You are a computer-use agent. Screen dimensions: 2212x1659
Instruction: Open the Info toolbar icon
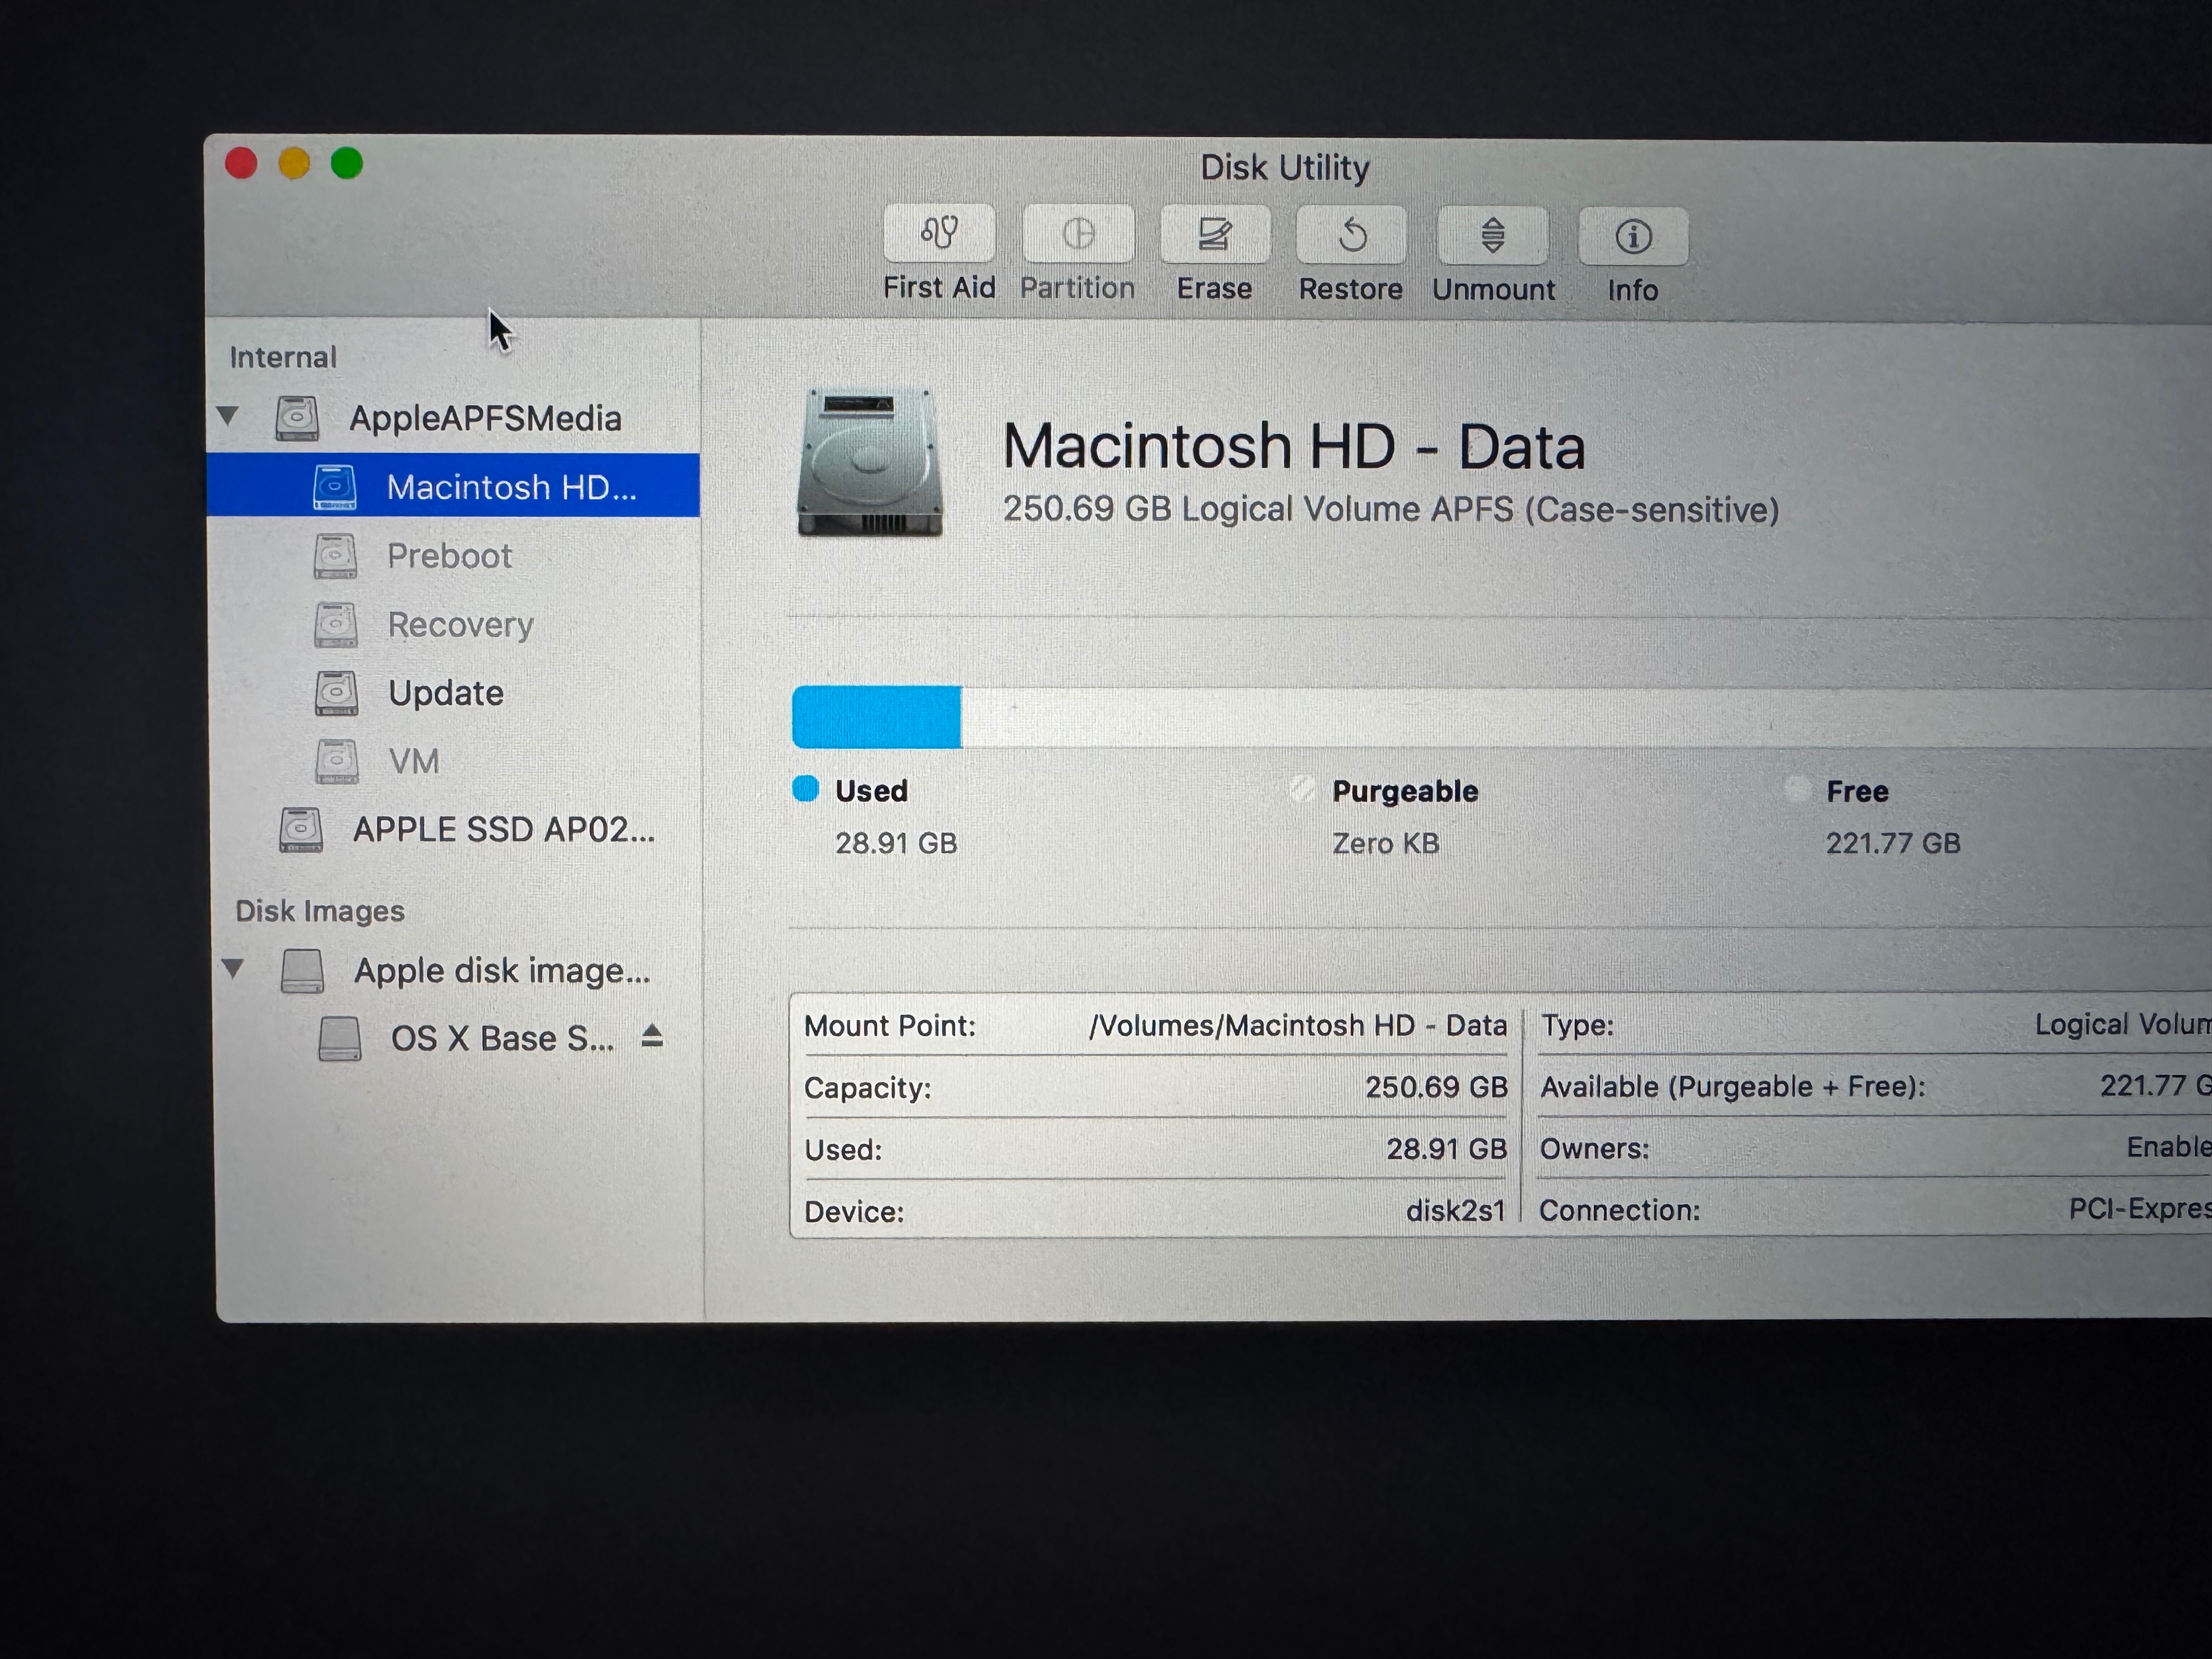[1633, 237]
